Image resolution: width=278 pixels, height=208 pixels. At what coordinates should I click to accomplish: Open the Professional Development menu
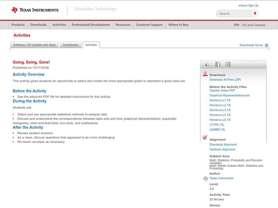(x=91, y=25)
